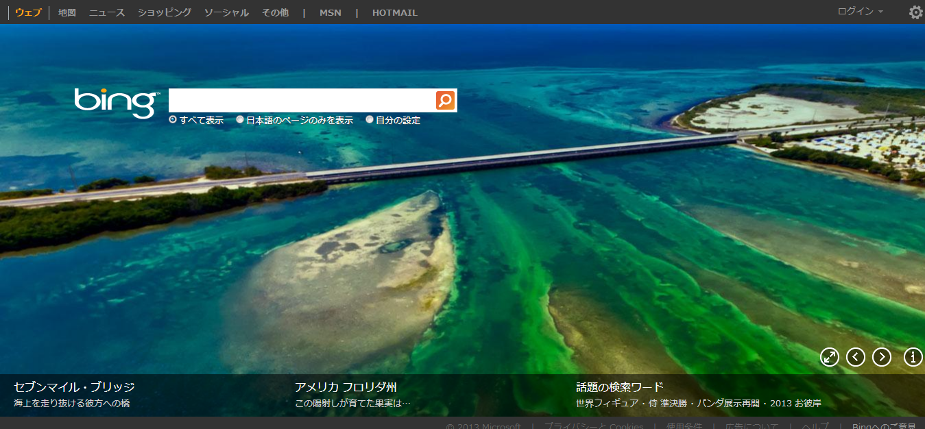Open the ソーシャル search tab
925x429 pixels.
click(x=226, y=12)
